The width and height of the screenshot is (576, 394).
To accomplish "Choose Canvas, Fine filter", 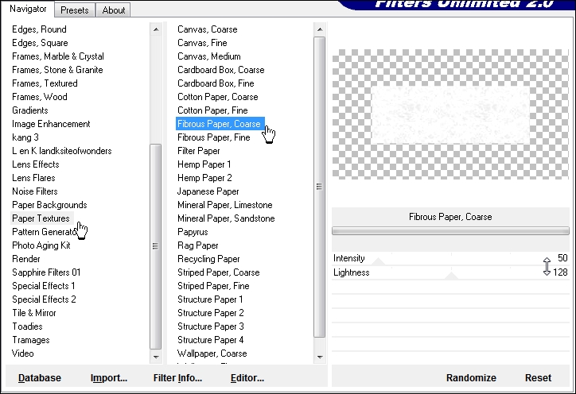I will [202, 43].
